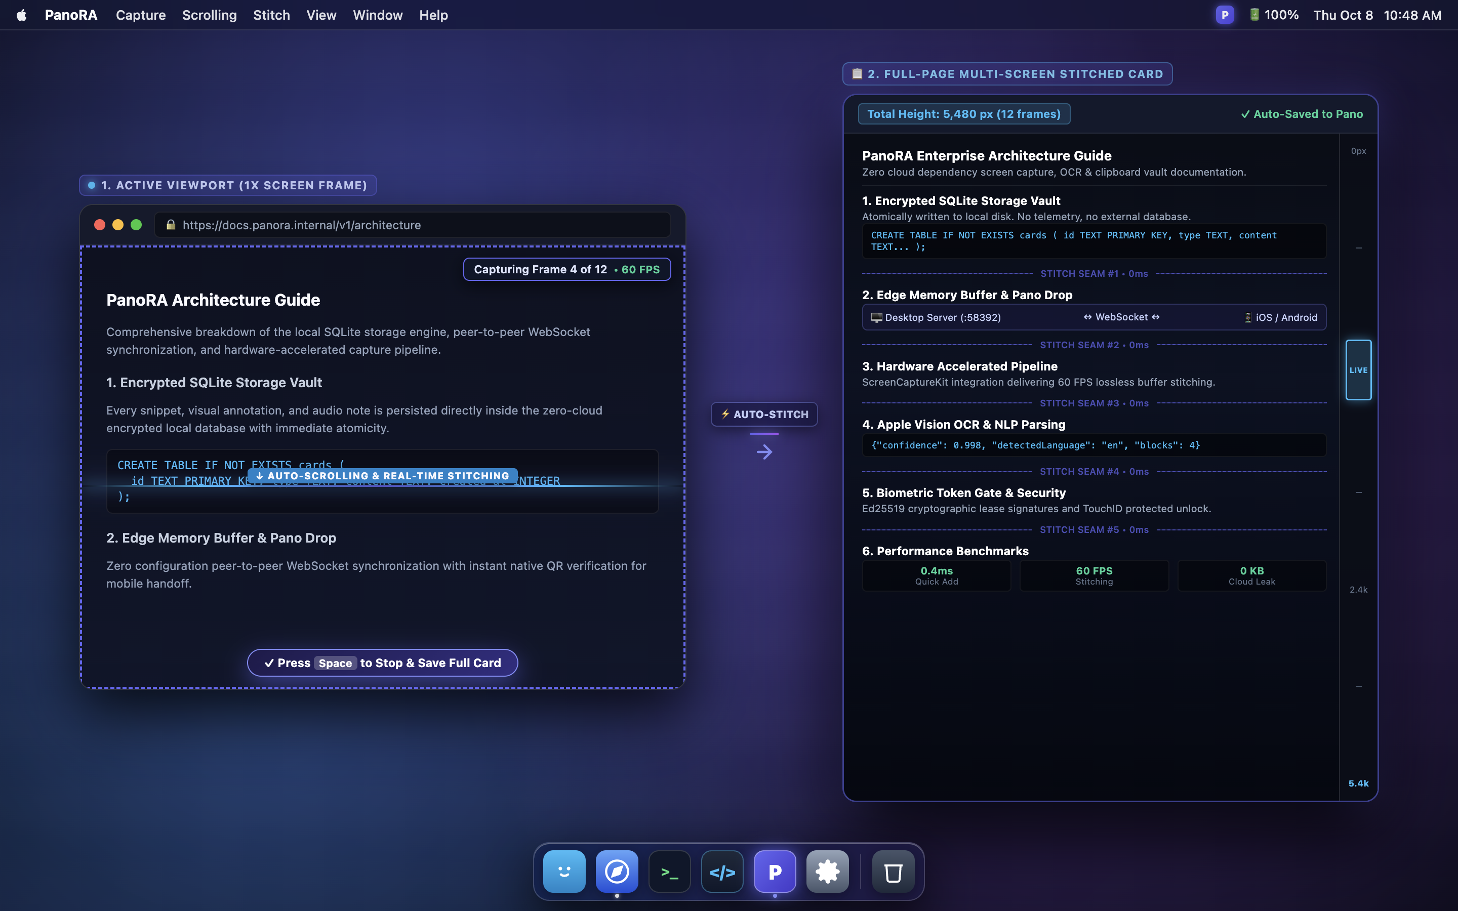Click the 5.4k marker on height ruler
The width and height of the screenshot is (1458, 911).
[x=1358, y=783]
